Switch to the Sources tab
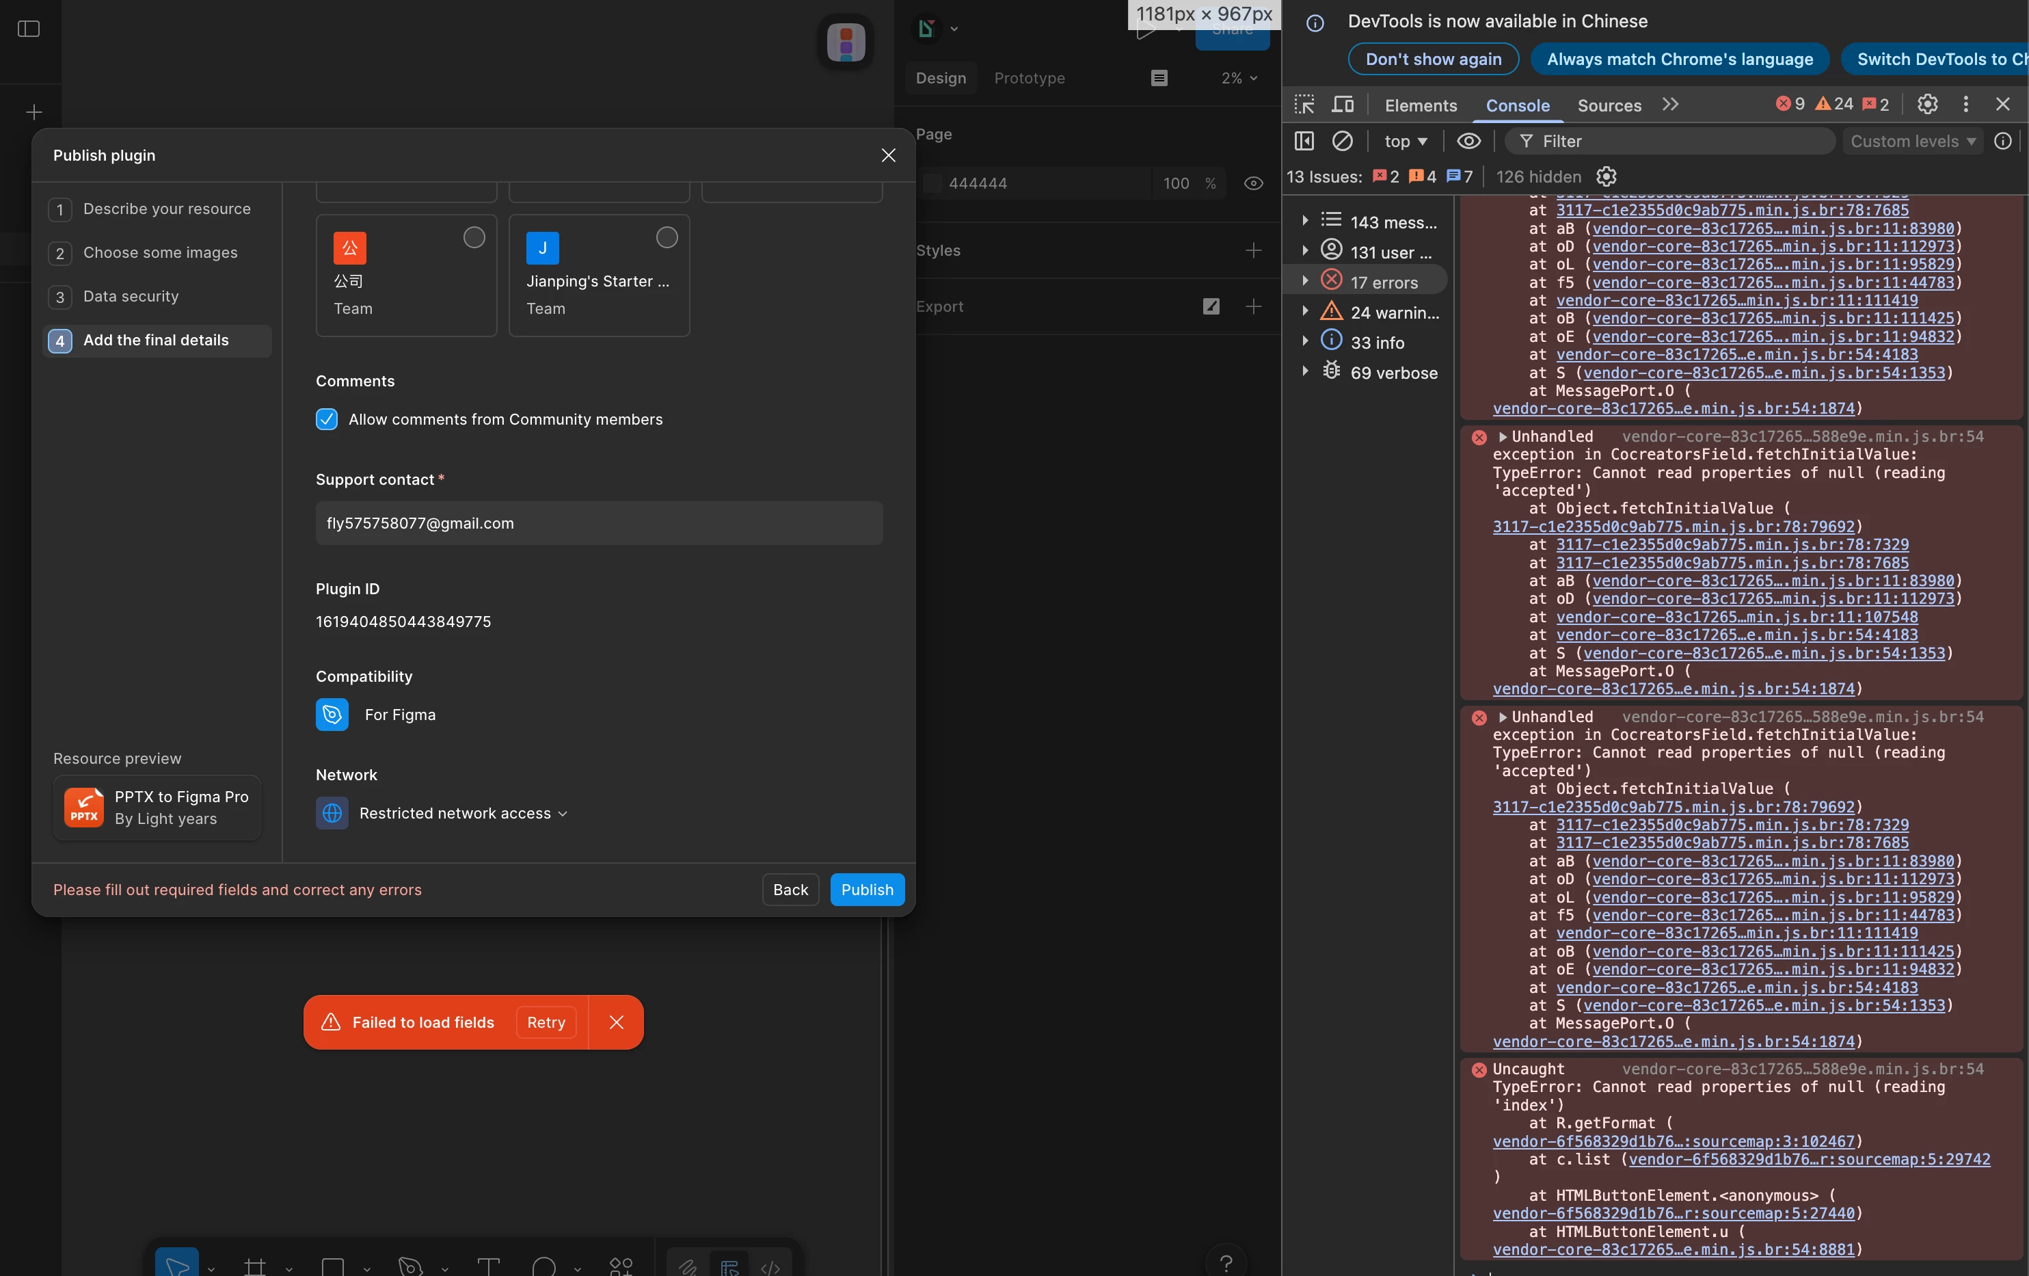This screenshot has height=1276, width=2029. point(1609,106)
